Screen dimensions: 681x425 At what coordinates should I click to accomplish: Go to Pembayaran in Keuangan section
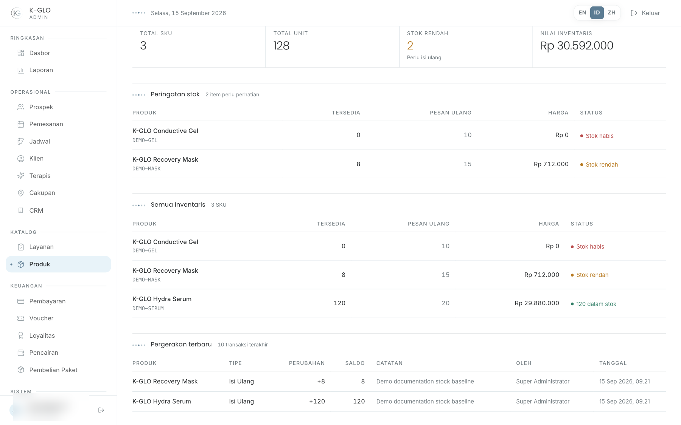58,301
